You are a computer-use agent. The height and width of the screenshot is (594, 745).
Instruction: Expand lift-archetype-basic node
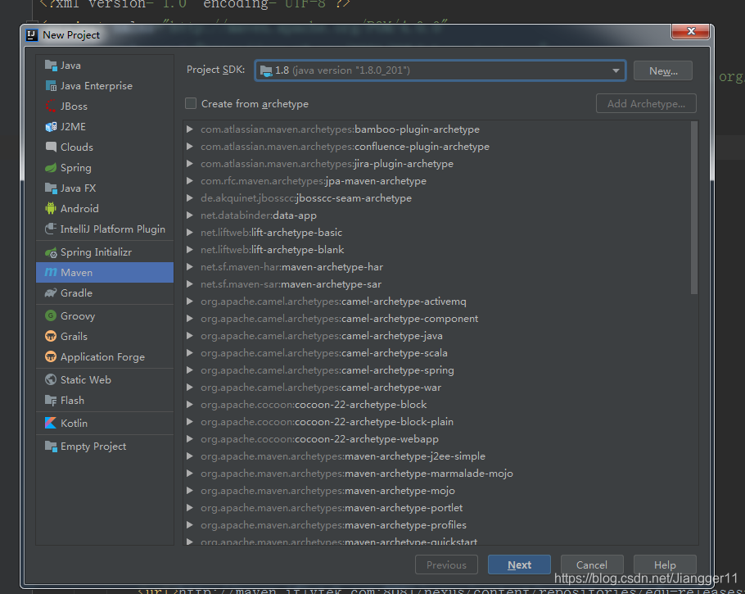click(190, 232)
